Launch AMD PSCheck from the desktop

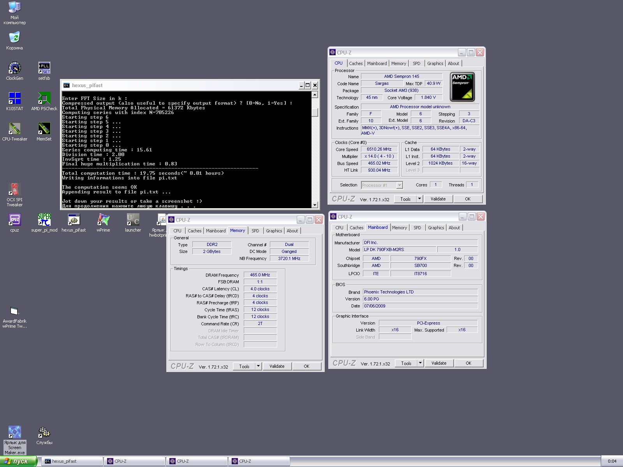tap(44, 98)
